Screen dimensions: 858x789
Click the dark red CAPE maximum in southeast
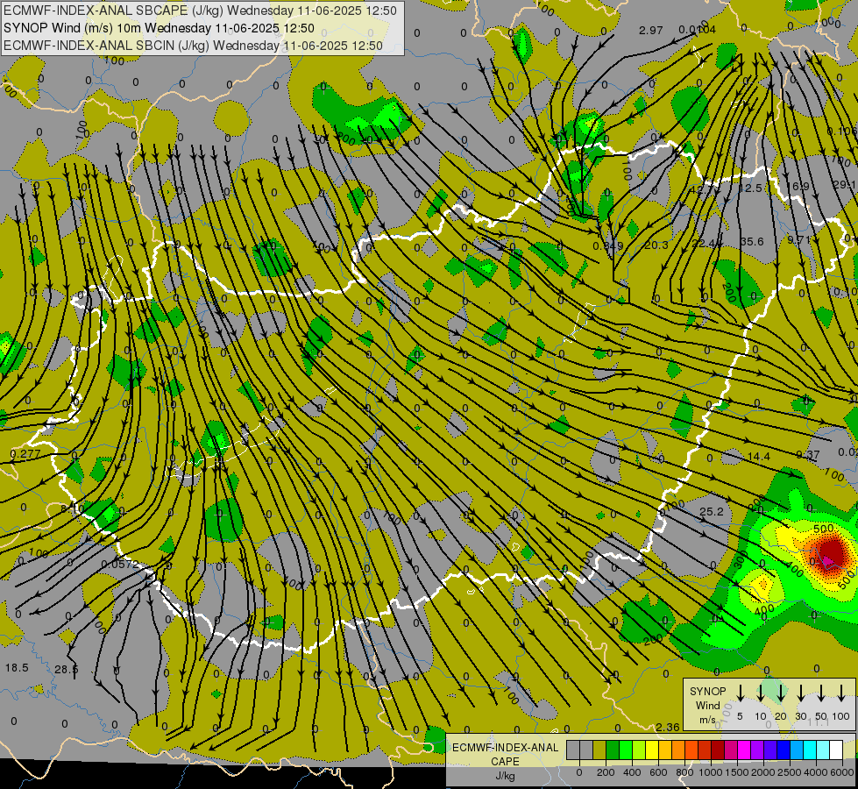click(x=830, y=552)
